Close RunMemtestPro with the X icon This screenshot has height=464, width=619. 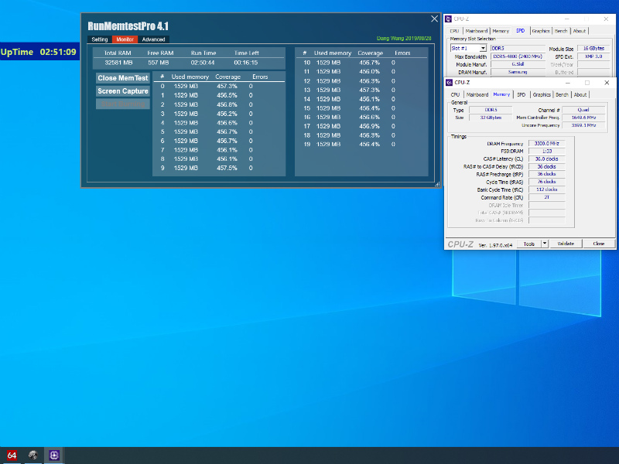[x=434, y=19]
